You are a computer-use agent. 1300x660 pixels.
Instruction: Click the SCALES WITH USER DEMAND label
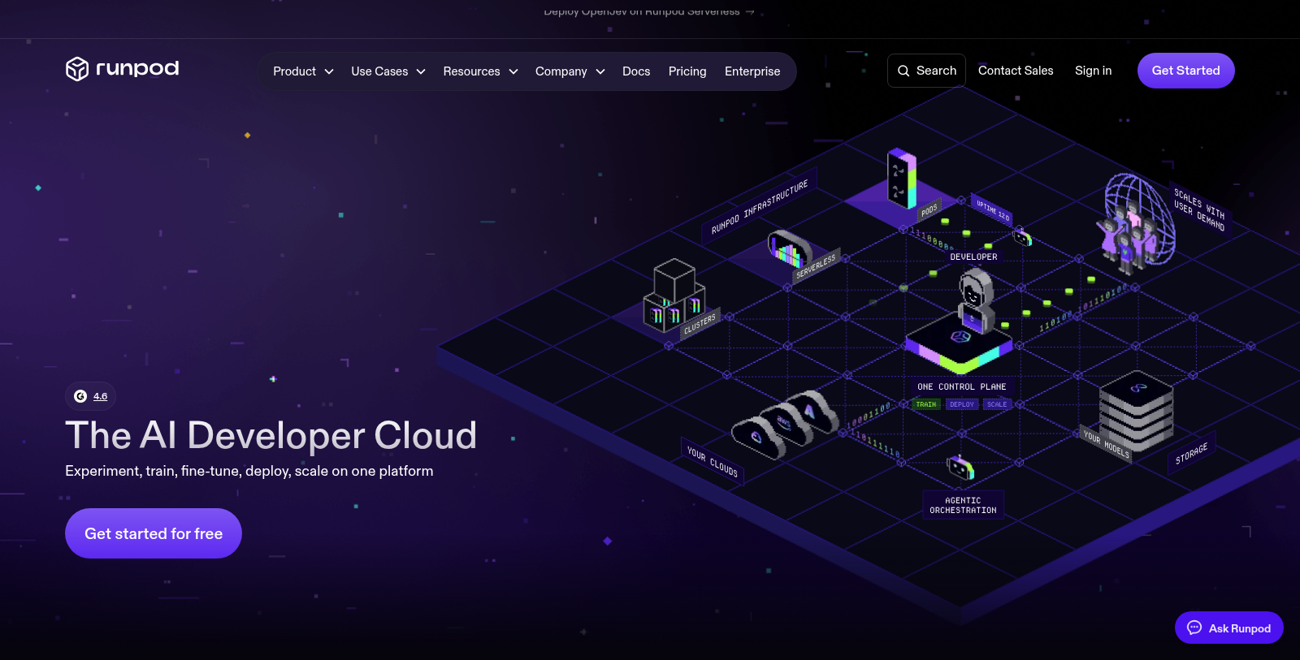click(x=1199, y=209)
